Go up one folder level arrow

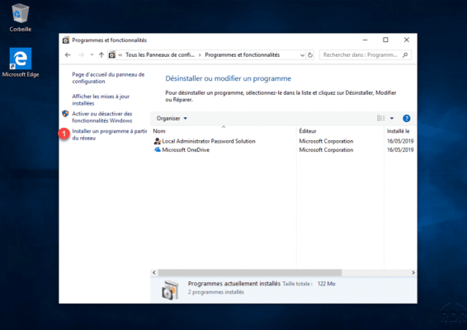[x=101, y=54]
